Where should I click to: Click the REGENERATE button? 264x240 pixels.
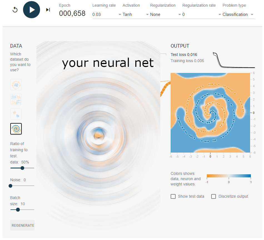(23, 225)
